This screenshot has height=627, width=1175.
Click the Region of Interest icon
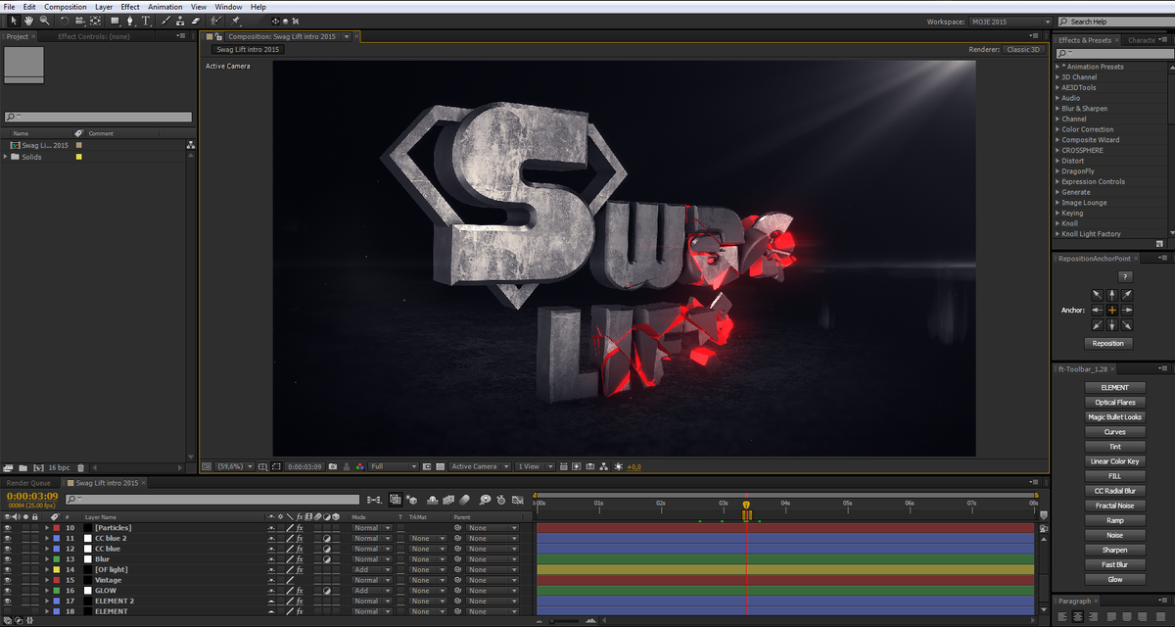point(276,466)
